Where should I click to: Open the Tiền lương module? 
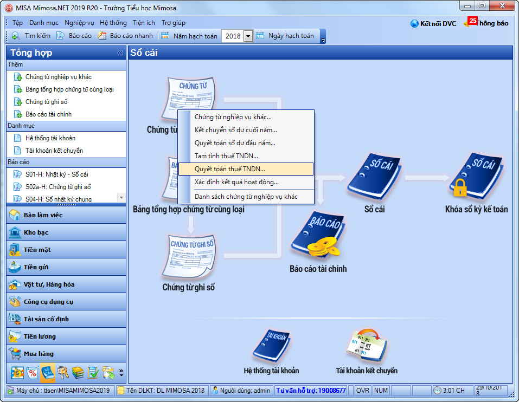pyautogui.click(x=66, y=336)
